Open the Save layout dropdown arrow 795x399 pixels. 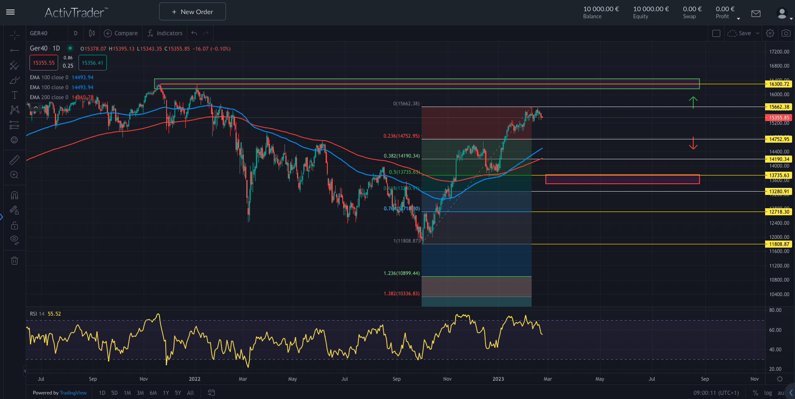[x=758, y=33]
